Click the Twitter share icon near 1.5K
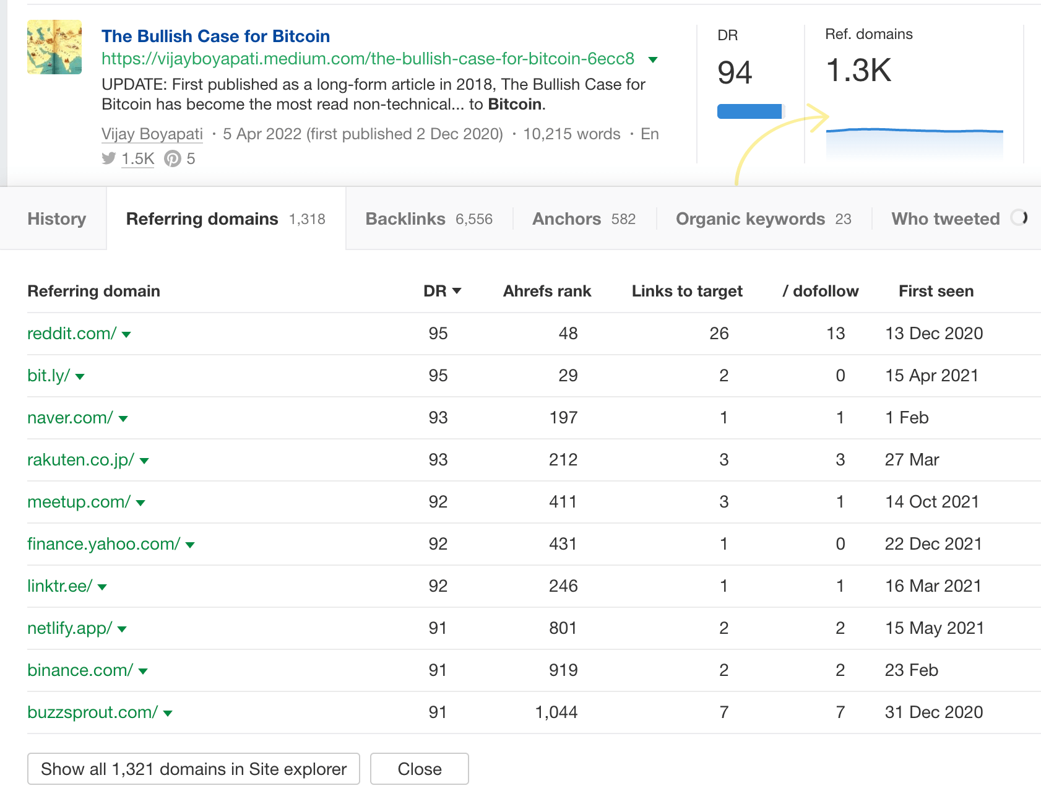 coord(108,158)
